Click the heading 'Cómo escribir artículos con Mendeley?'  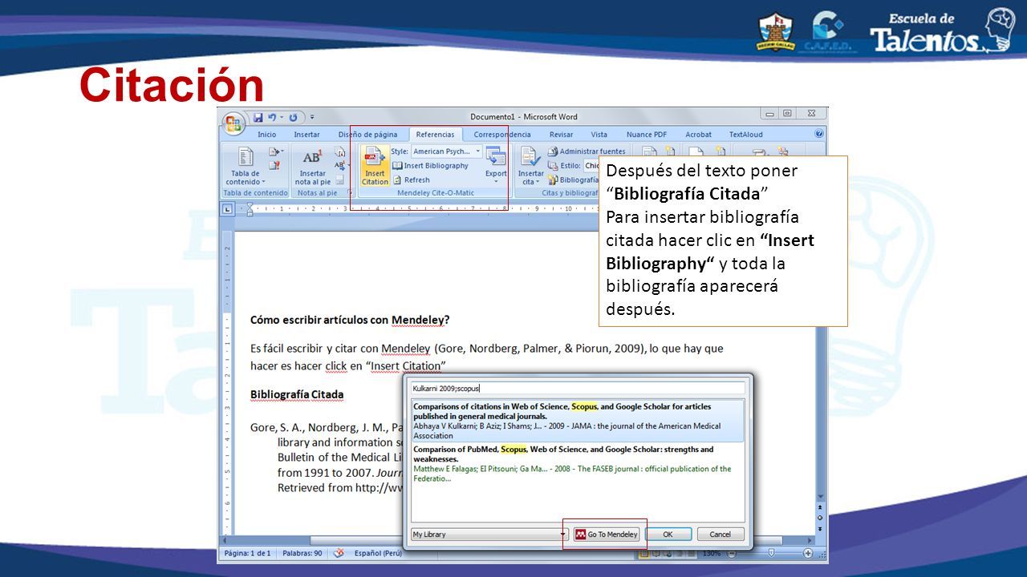350,320
